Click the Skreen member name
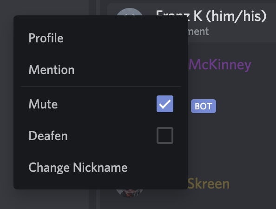Image resolution: width=276 pixels, height=209 pixels. (209, 184)
